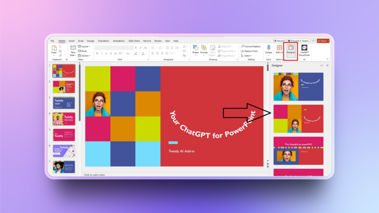Click Present in Teams
The width and height of the screenshot is (379, 213).
click(x=298, y=41)
